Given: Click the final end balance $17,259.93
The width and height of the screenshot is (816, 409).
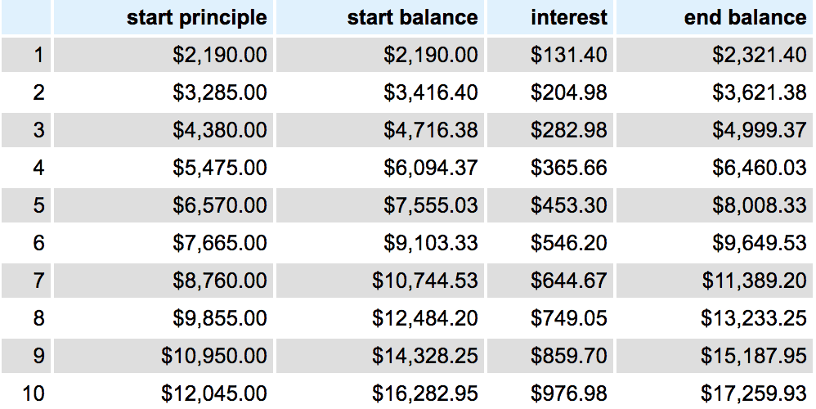Looking at the screenshot, I should pyautogui.click(x=754, y=393).
